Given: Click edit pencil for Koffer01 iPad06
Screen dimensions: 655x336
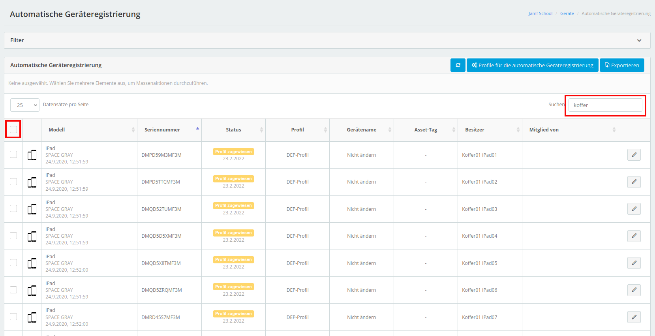Looking at the screenshot, I should [634, 290].
